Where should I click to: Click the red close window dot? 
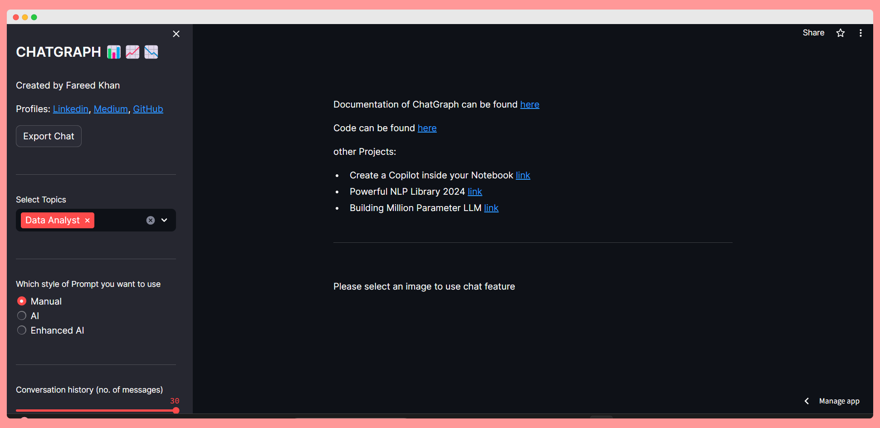point(16,17)
